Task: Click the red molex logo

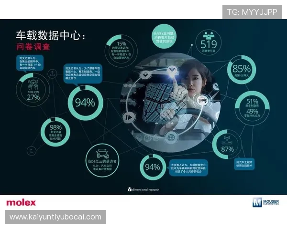Action: tap(21, 203)
